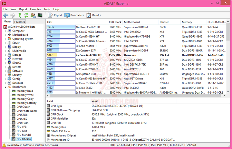The image size is (232, 149).
Task: Click the Motherboard ID field row
Action: coord(111,140)
